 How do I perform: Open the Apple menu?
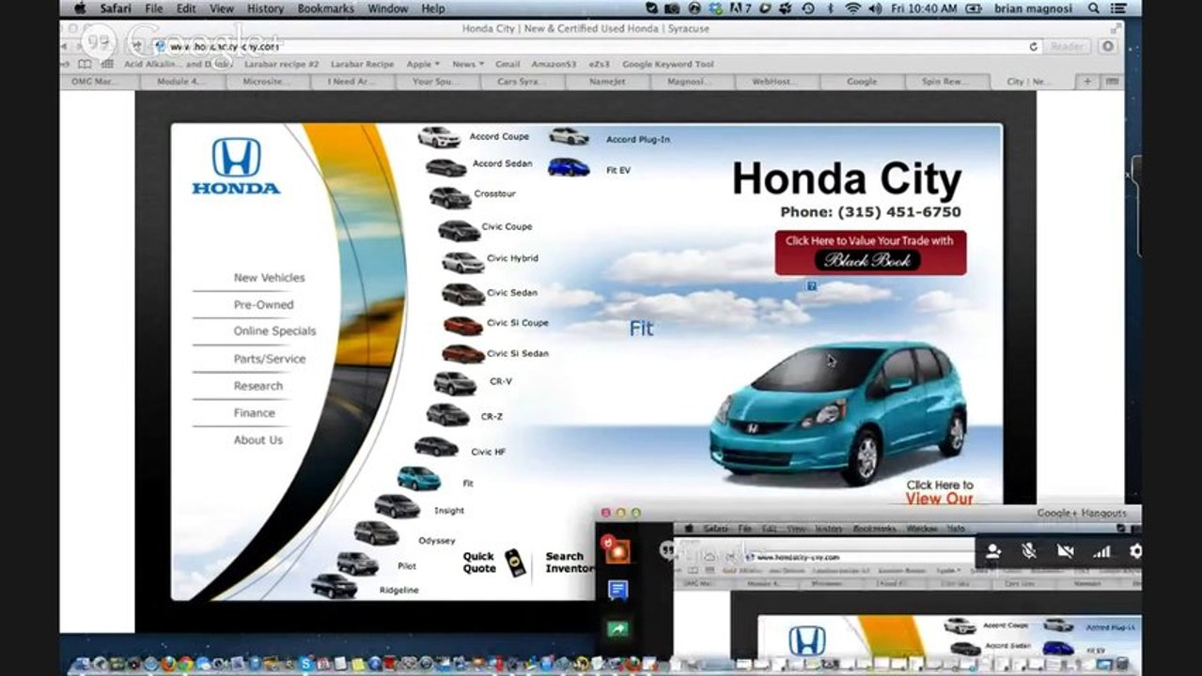[x=80, y=8]
